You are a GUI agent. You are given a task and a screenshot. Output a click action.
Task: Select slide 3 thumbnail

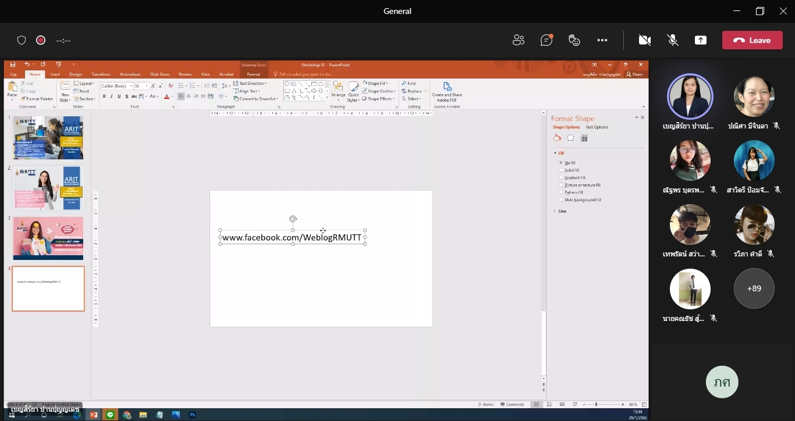coord(48,238)
